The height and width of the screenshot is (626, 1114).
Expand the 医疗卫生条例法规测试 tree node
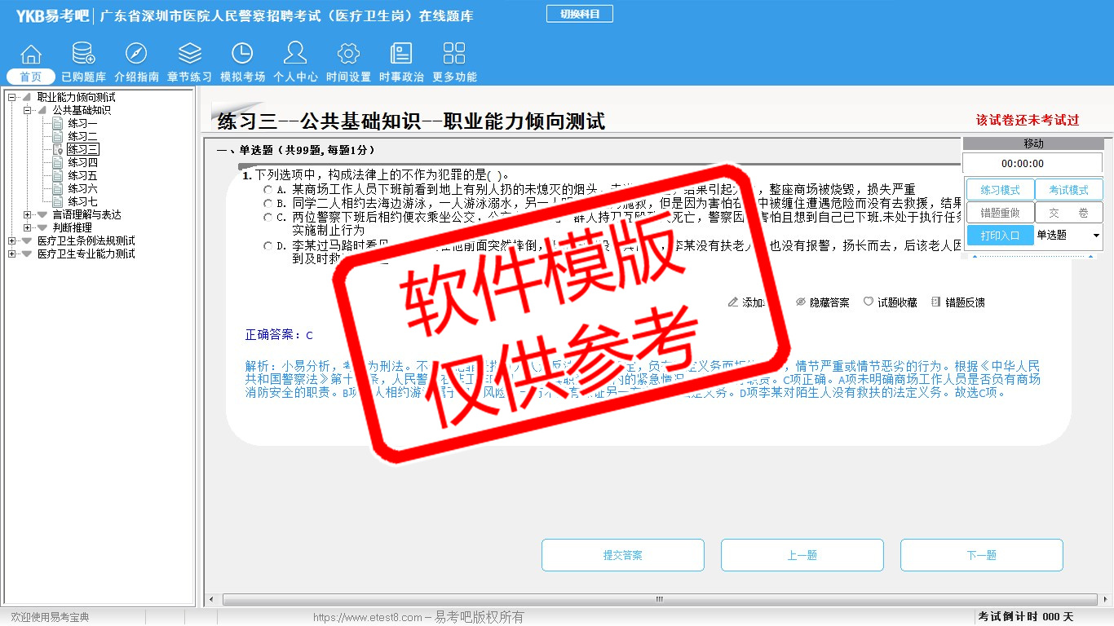coord(11,240)
